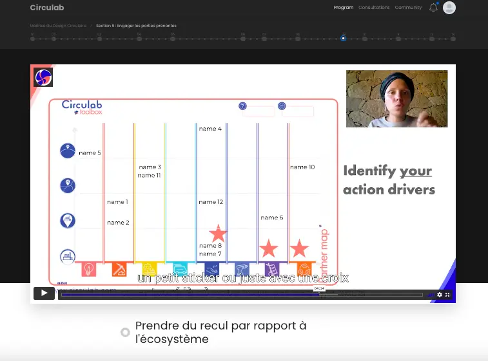
Task: Adjust the video volume bars
Action: click(431, 295)
